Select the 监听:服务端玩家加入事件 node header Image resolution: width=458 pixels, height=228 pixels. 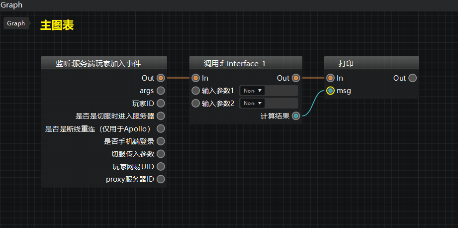pyautogui.click(x=104, y=63)
